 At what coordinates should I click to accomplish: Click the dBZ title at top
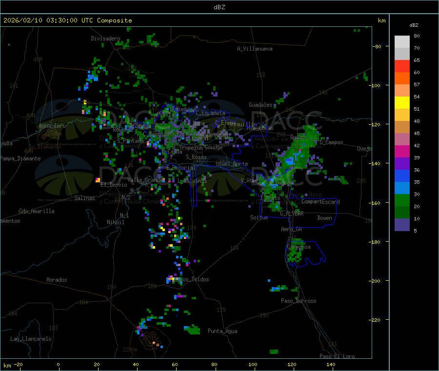coord(219,7)
